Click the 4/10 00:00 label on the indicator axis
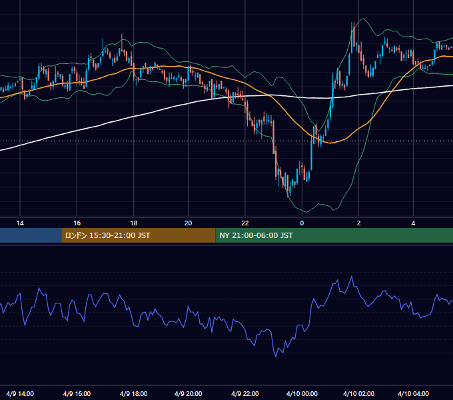The height and width of the screenshot is (400, 453). point(302,393)
